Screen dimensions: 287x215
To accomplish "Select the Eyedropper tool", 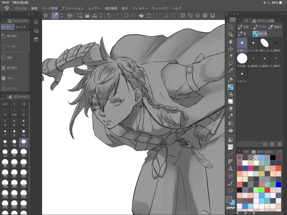I will pyautogui.click(x=230, y=70).
